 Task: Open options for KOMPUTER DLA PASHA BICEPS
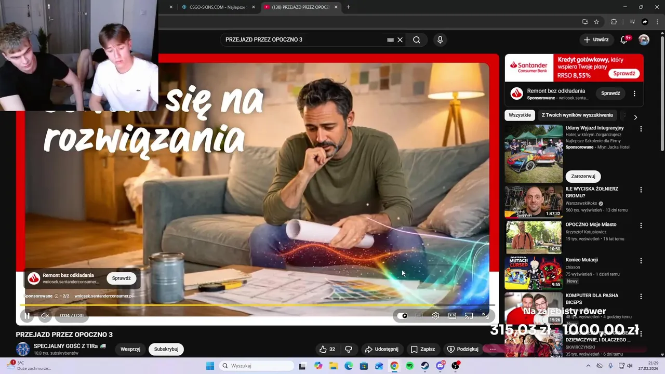click(641, 297)
